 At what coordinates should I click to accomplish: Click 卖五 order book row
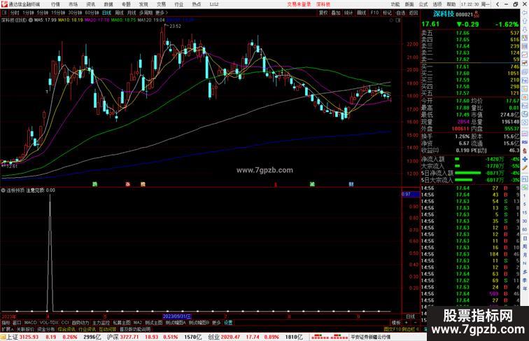[470, 33]
